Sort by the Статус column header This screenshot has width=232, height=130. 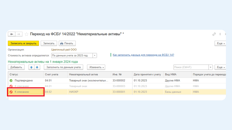pos(26,74)
